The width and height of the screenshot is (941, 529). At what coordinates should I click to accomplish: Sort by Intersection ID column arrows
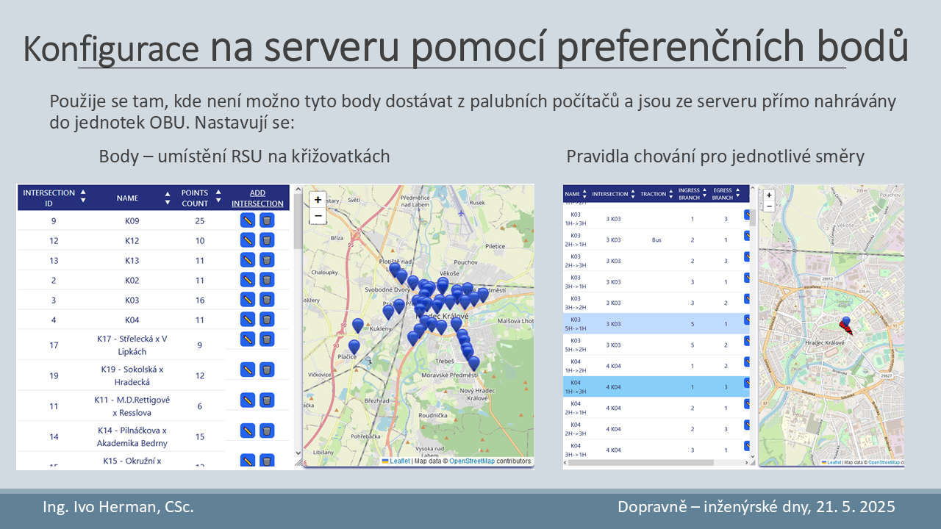[x=83, y=195]
